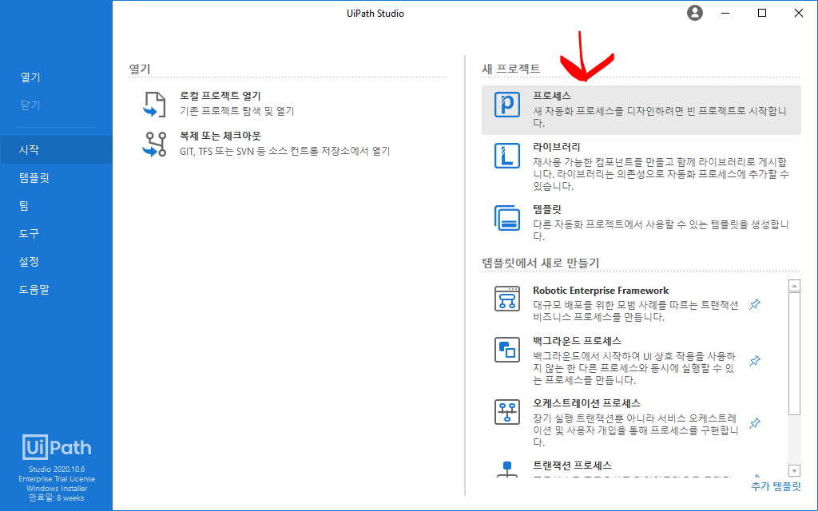Screen dimensions: 818x511
Task: Close the UiPath Studio window
Action: 798,13
